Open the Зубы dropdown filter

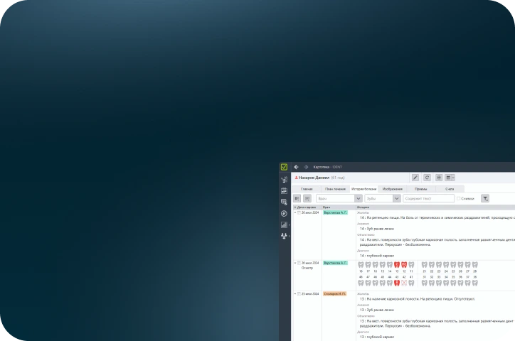pos(378,199)
